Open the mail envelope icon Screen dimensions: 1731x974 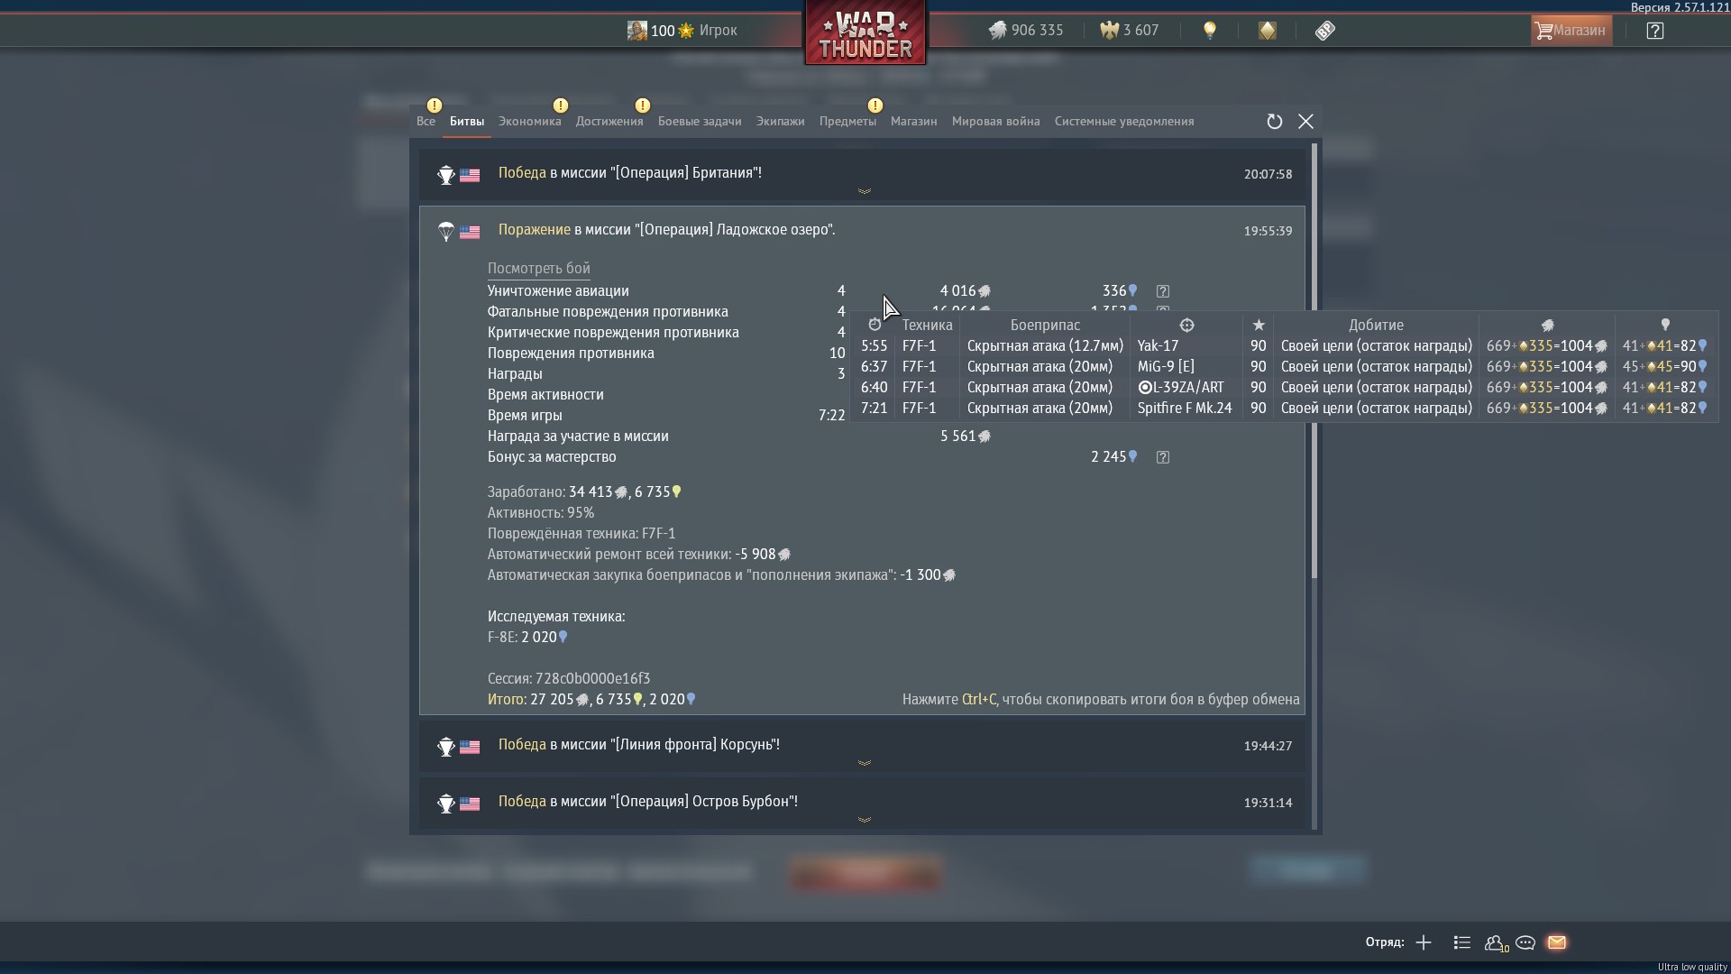click(1557, 943)
